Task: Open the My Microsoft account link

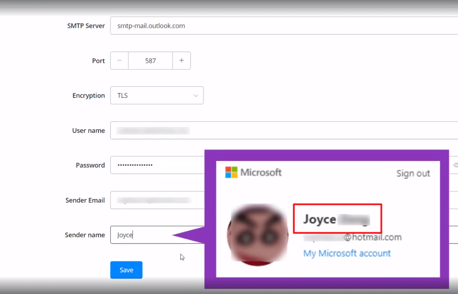Action: pos(347,253)
